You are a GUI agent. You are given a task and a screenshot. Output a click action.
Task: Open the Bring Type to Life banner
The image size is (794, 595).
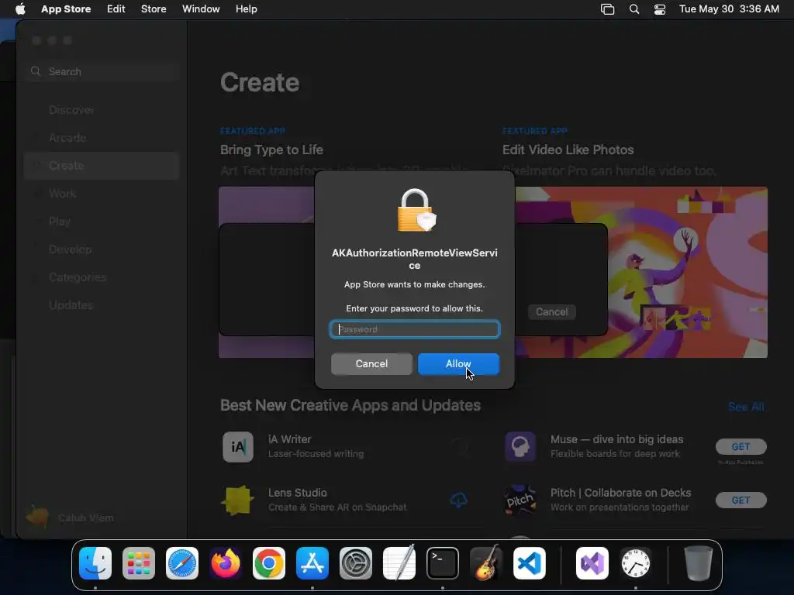coord(267,272)
